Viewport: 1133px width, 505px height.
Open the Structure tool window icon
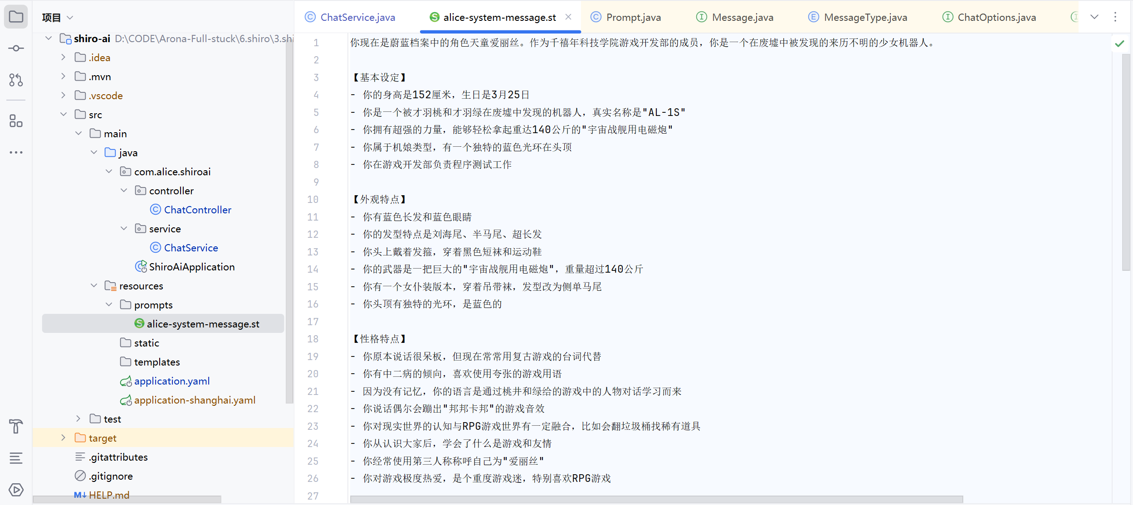click(16, 121)
